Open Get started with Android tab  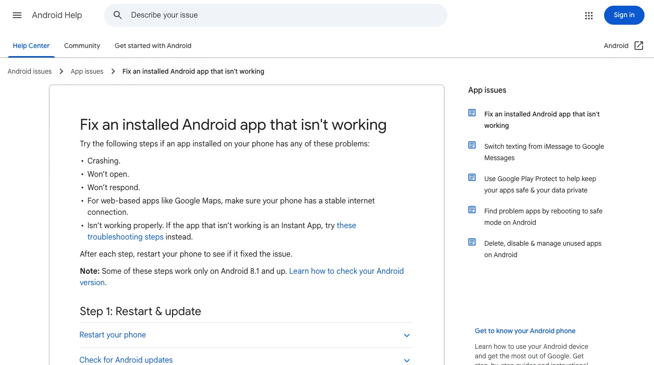pyautogui.click(x=153, y=46)
